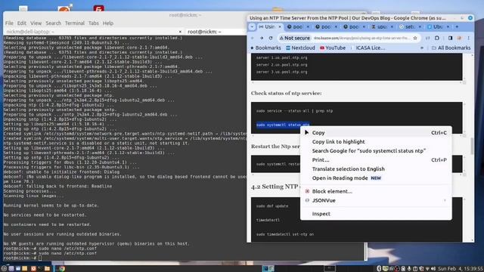The height and width of the screenshot is (272, 484).
Task: Go back in Chrome history
Action: tap(253, 38)
